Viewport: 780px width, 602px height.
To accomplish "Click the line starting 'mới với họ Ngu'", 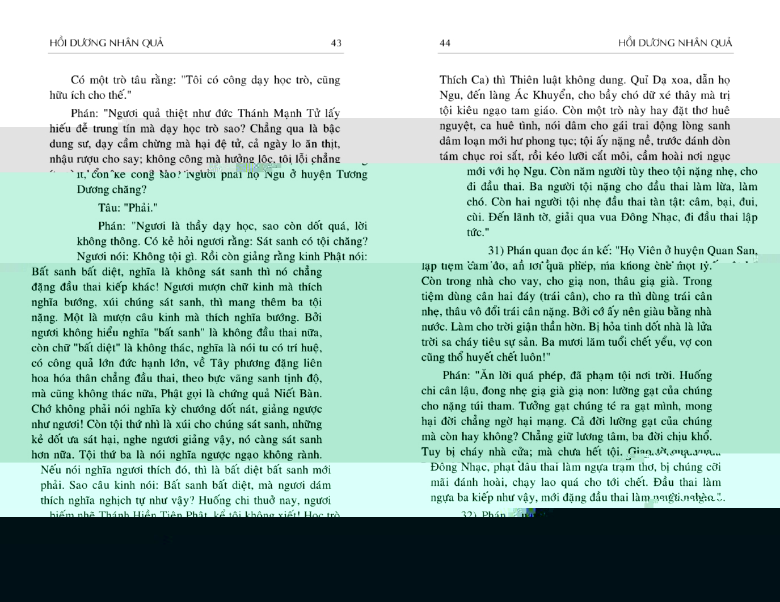I will [x=612, y=171].
